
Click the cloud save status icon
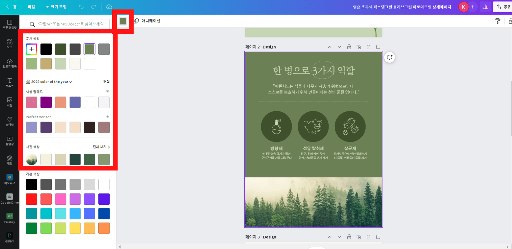coord(109,7)
